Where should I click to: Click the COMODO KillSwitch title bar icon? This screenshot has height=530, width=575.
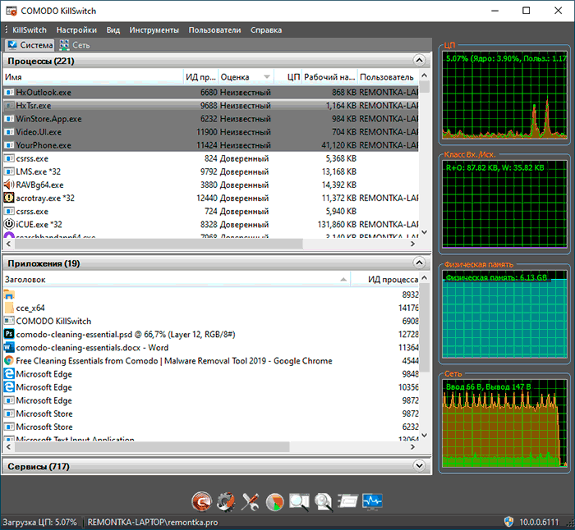[11, 11]
